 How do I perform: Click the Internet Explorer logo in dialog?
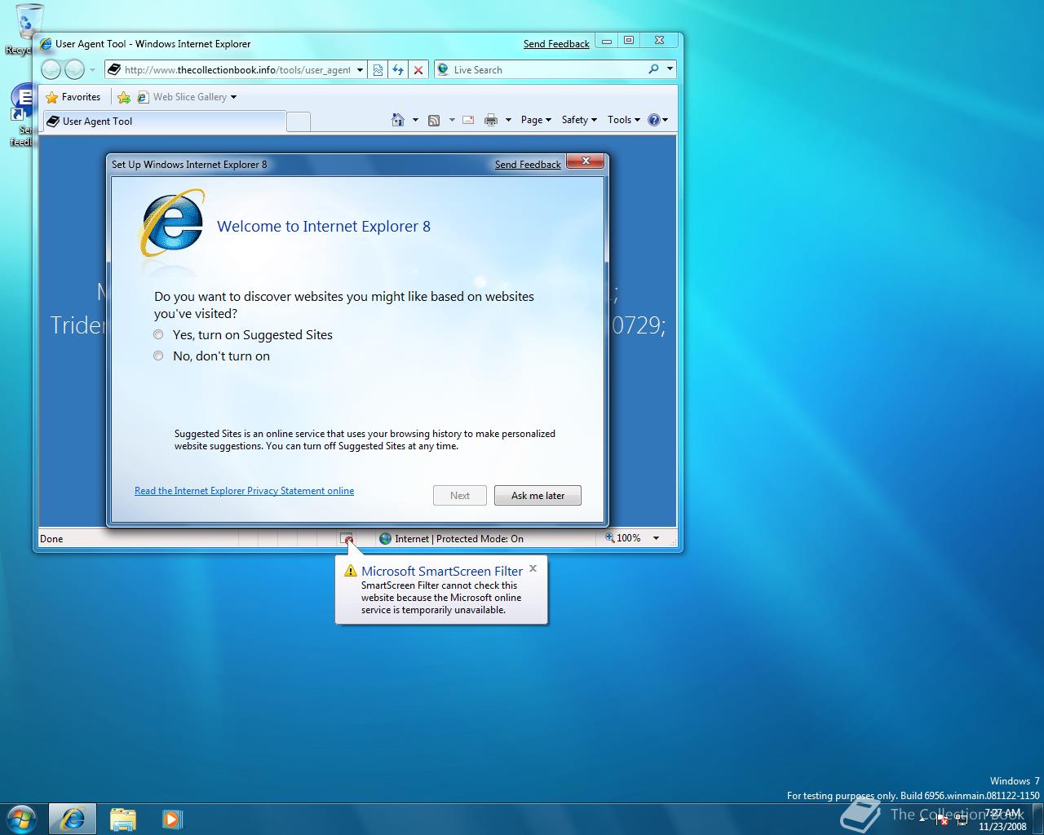[x=172, y=223]
